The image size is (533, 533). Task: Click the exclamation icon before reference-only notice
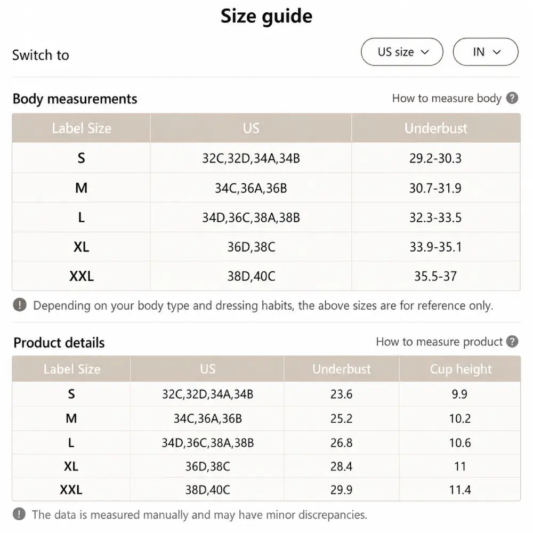tap(20, 305)
